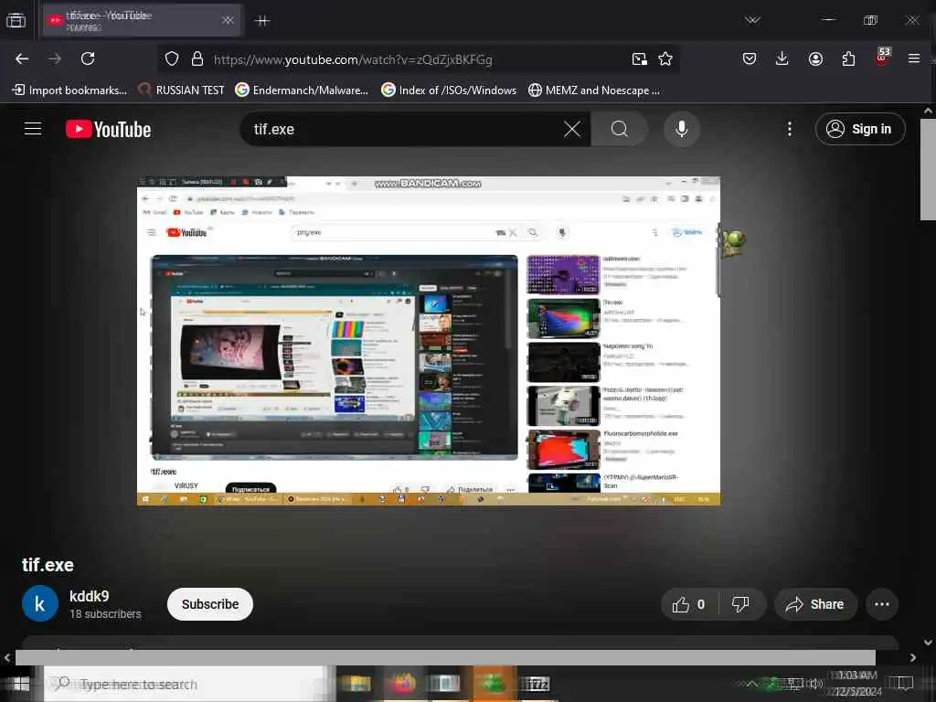Open the RUSSIAN TEST bookmark
Image resolution: width=936 pixels, height=702 pixels.
(x=181, y=90)
